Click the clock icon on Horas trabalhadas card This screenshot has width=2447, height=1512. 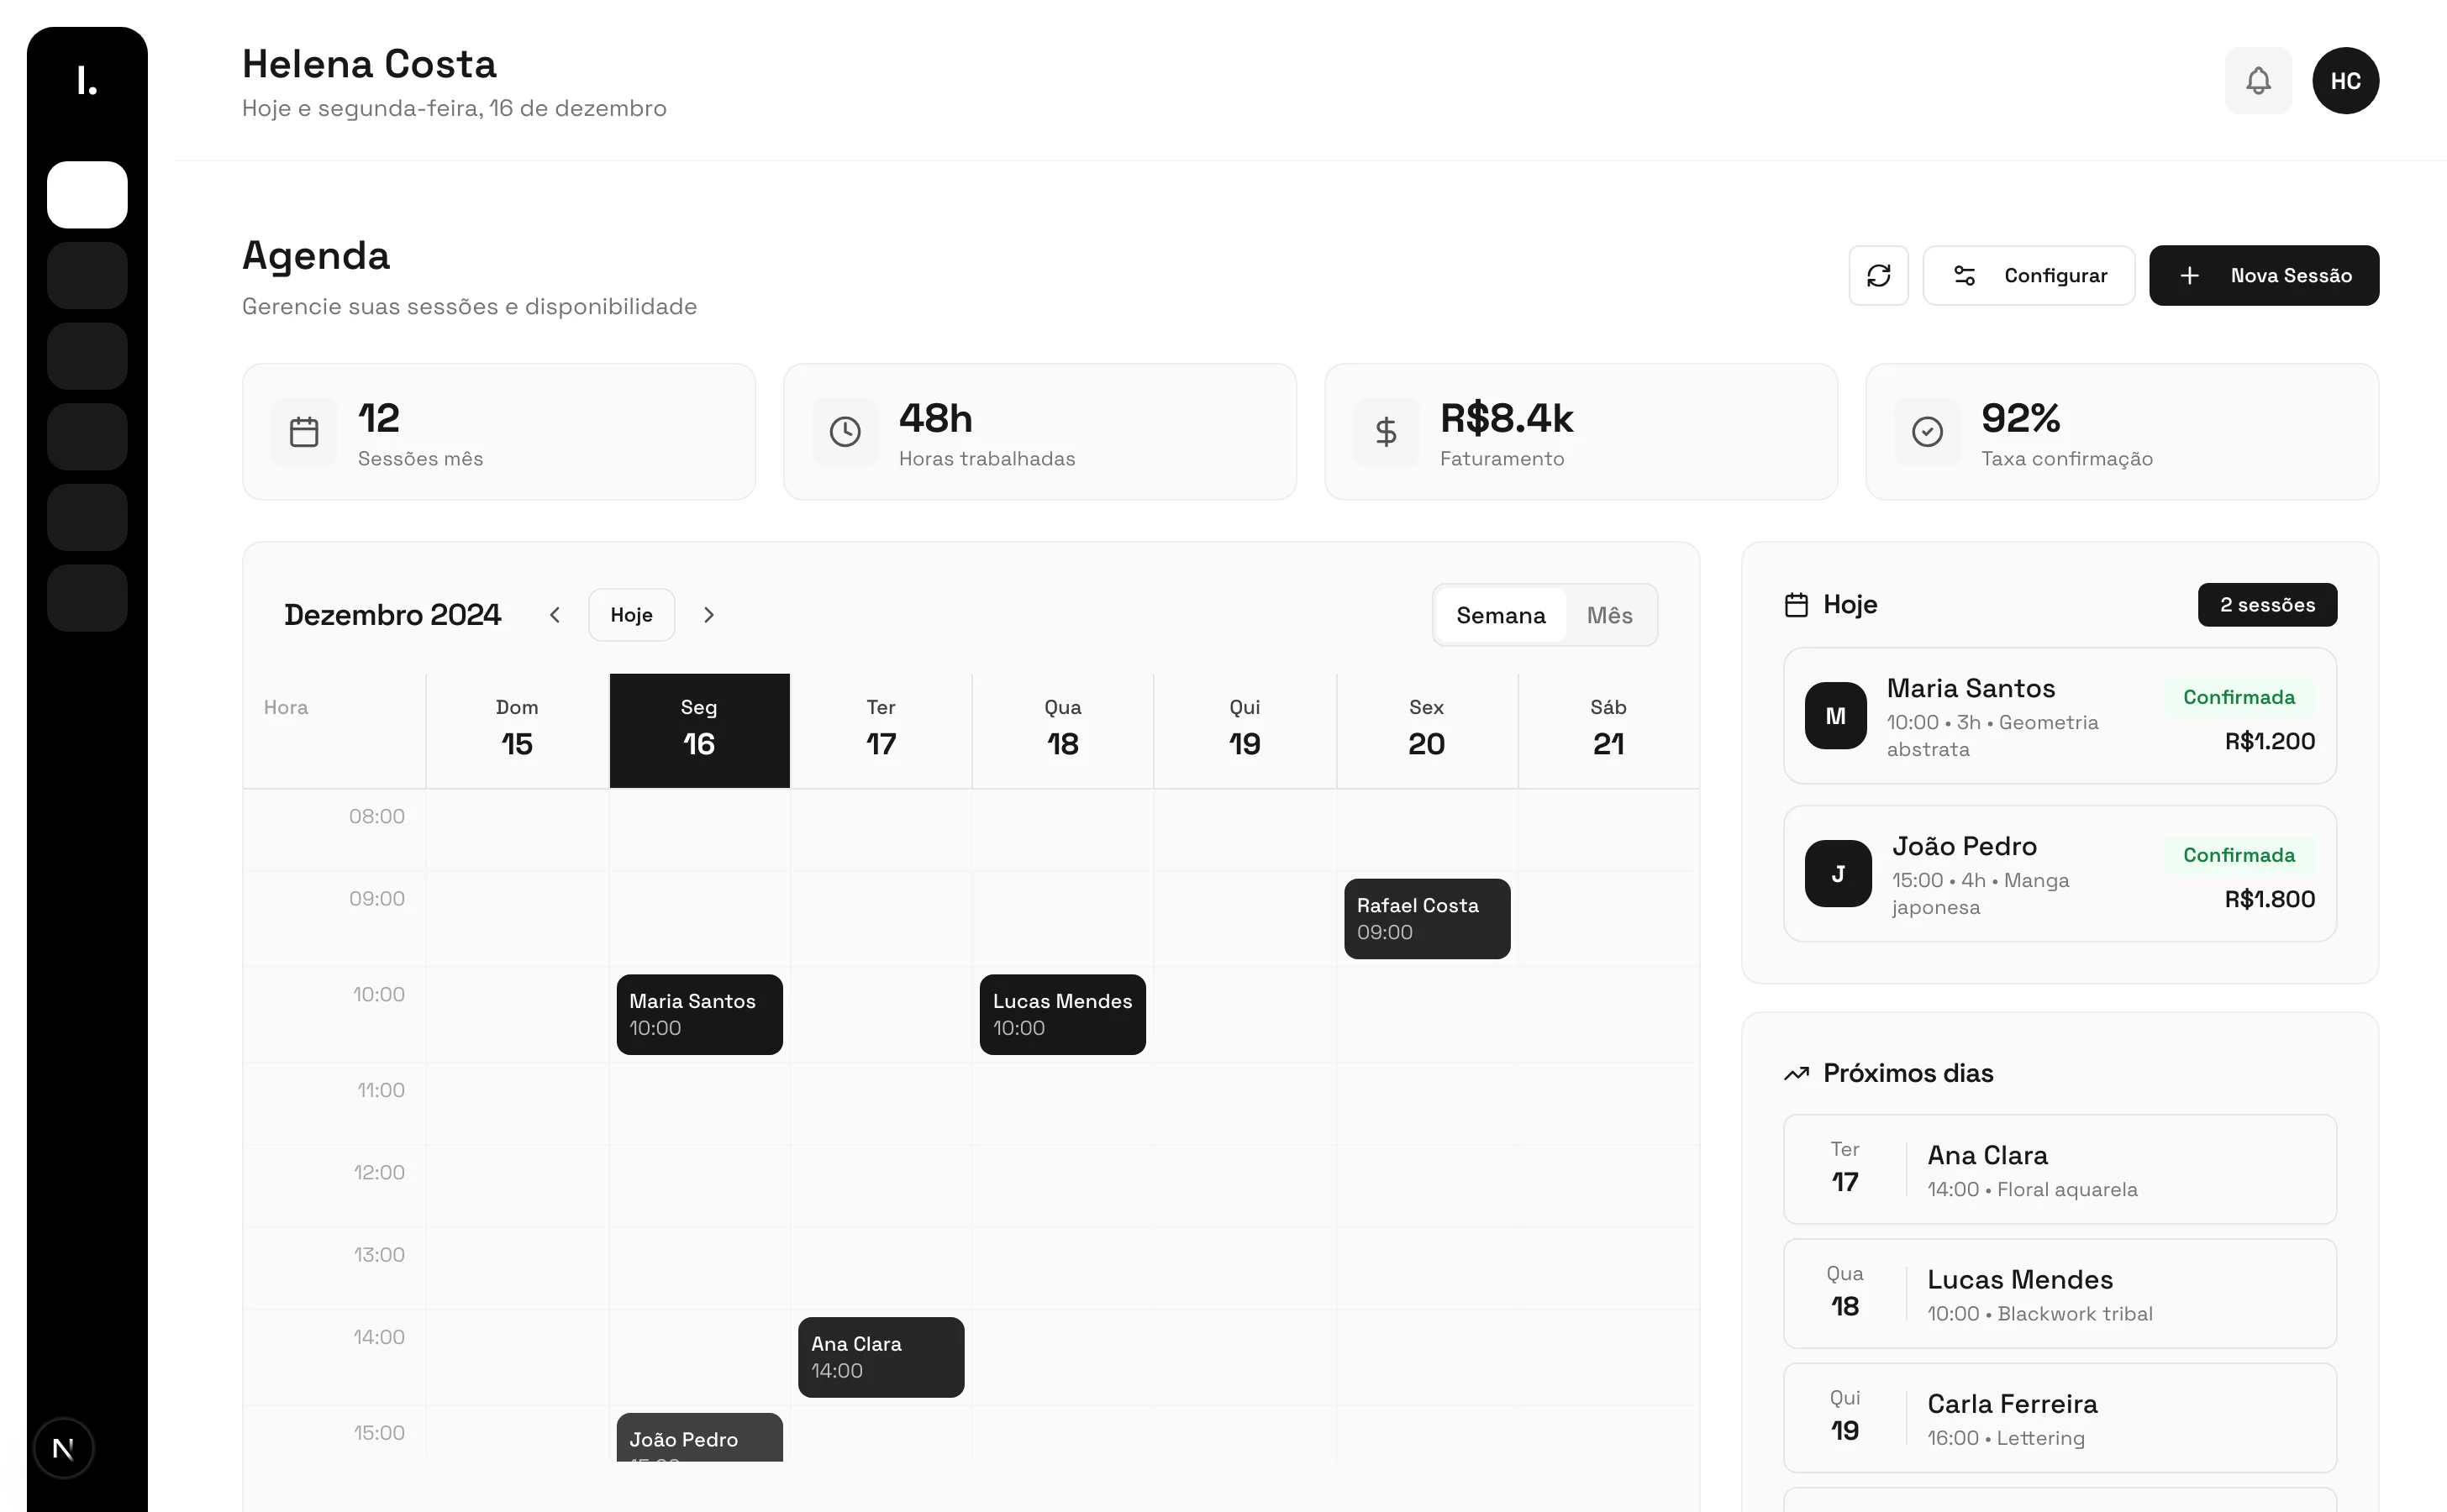(845, 432)
